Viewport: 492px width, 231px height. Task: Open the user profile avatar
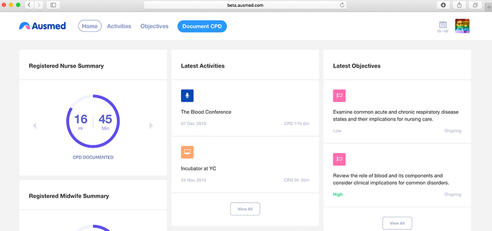[462, 26]
